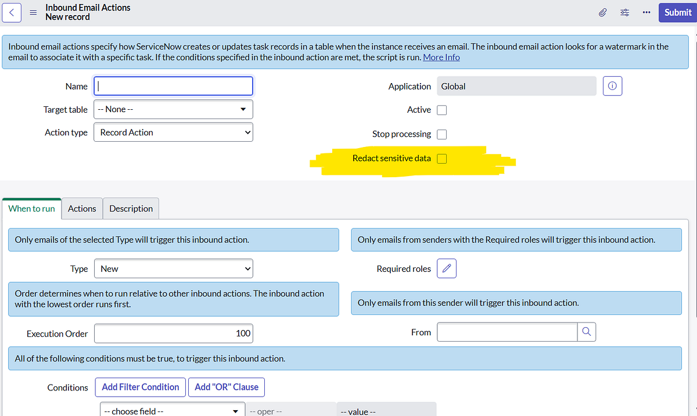Screen dimensions: 697x416
Task: Click the Submit button
Action: point(677,12)
